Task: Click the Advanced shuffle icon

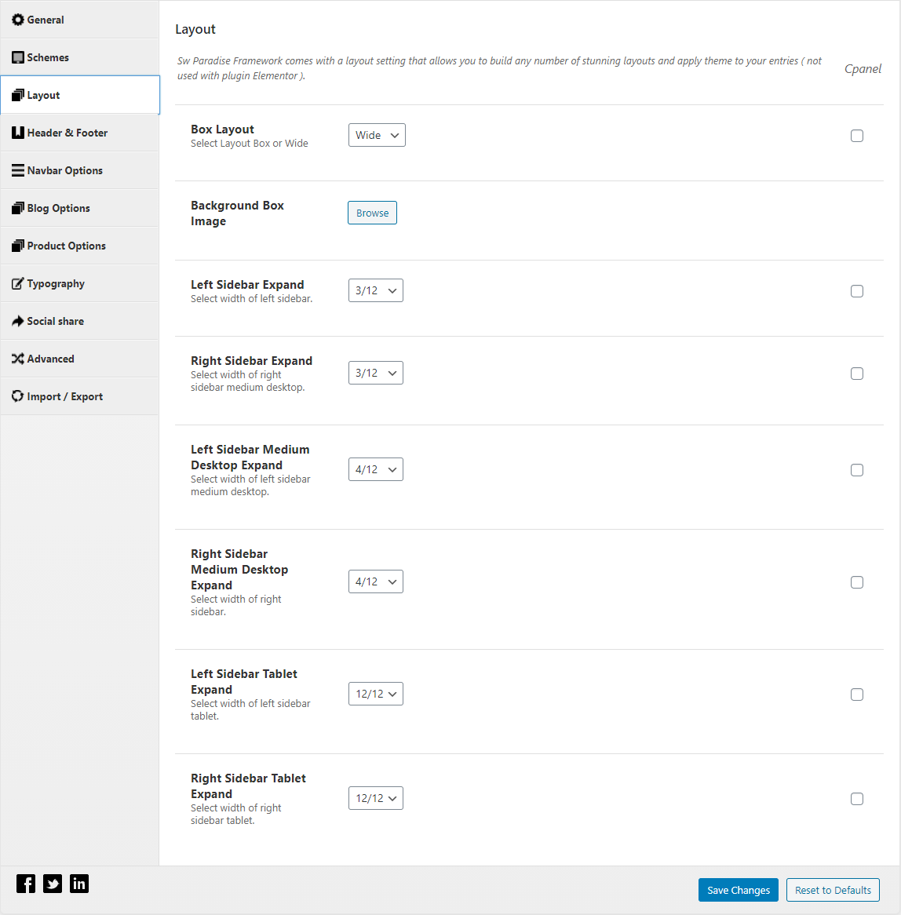Action: point(18,359)
